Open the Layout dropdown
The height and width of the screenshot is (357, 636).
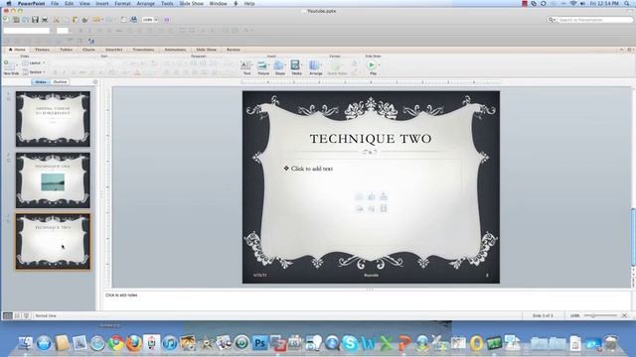tap(33, 62)
